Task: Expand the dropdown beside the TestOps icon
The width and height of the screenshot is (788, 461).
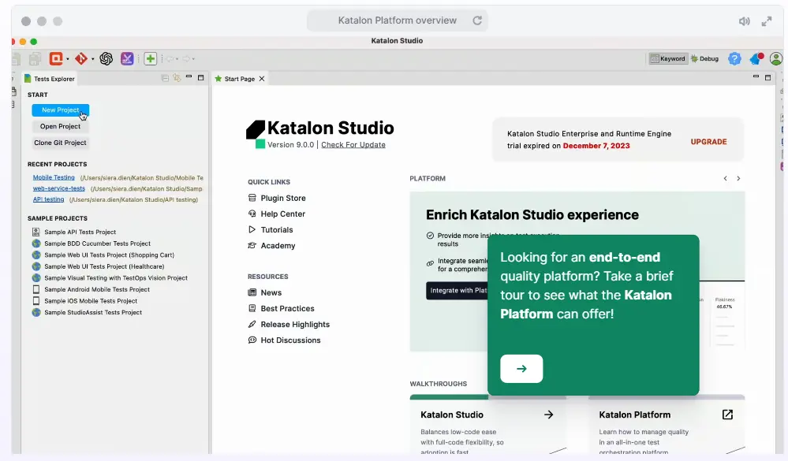Action: (67, 59)
